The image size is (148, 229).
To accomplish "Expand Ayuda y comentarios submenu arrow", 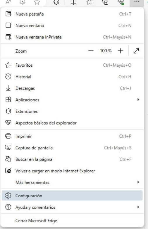I will pos(138,207).
